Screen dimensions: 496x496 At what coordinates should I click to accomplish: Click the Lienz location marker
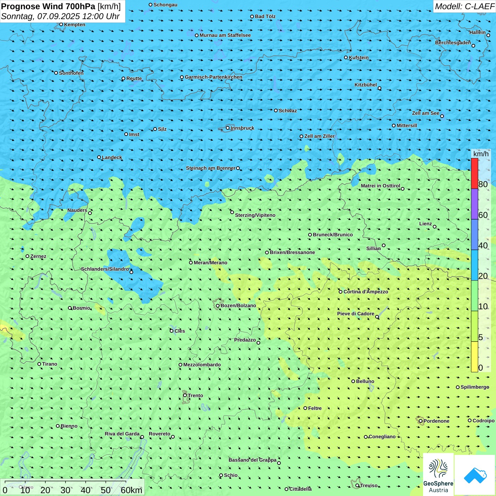(x=435, y=227)
